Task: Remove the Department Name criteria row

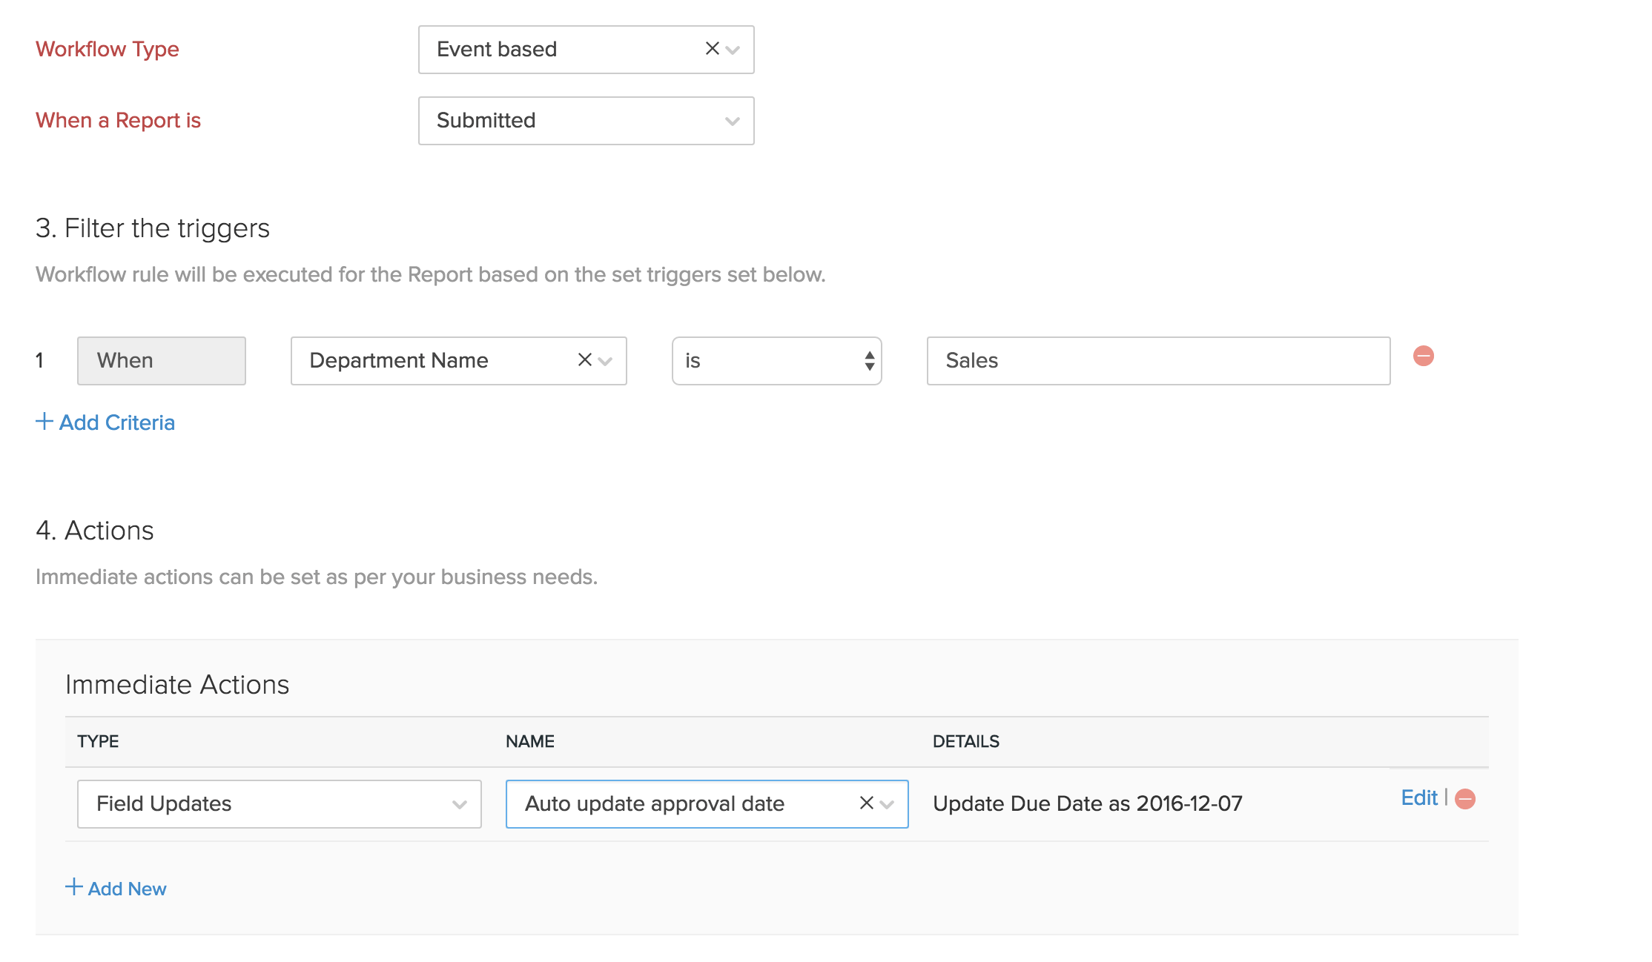Action: [1423, 356]
